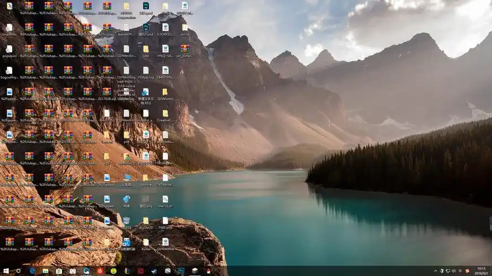Image resolution: width=492 pixels, height=276 pixels.
Task: Open the 766E.tmp file on desktop
Action: (x=165, y=220)
